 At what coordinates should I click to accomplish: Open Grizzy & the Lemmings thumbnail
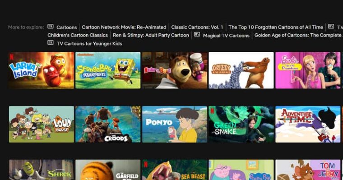[241, 70]
